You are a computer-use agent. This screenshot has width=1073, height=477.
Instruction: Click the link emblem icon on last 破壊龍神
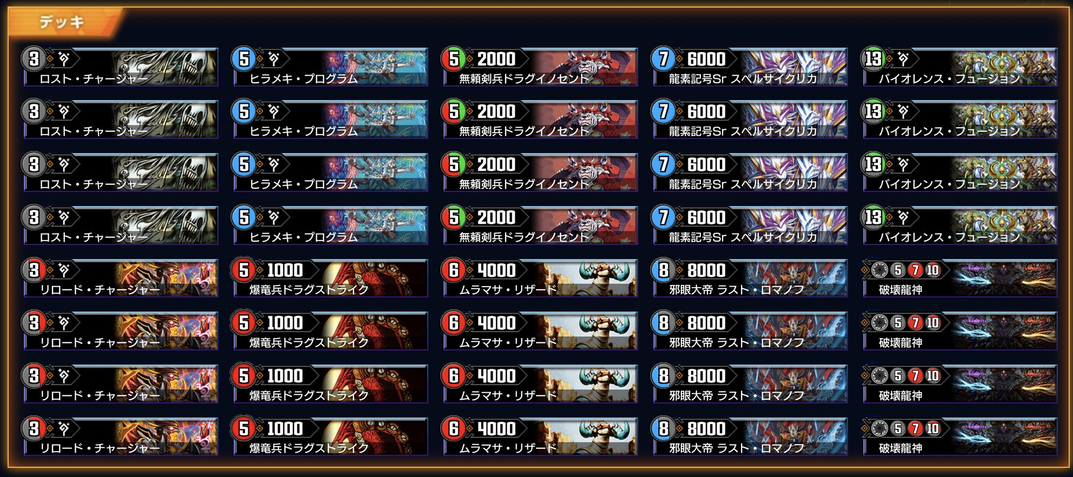(x=879, y=428)
